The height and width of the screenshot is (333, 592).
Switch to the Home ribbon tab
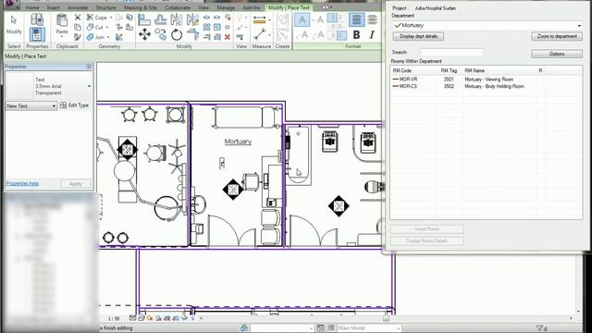32,7
